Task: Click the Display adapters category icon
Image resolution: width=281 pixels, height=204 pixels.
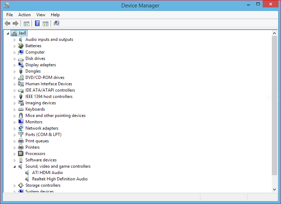Action: (21, 65)
